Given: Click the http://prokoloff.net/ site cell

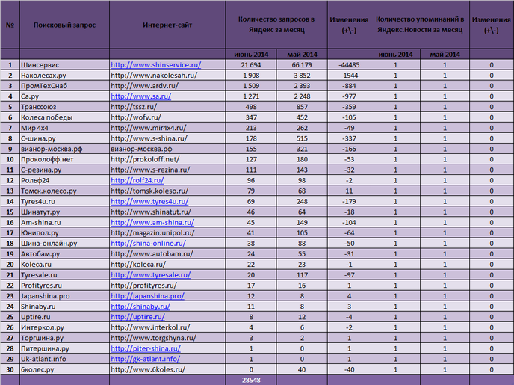Looking at the screenshot, I should click(x=167, y=159).
